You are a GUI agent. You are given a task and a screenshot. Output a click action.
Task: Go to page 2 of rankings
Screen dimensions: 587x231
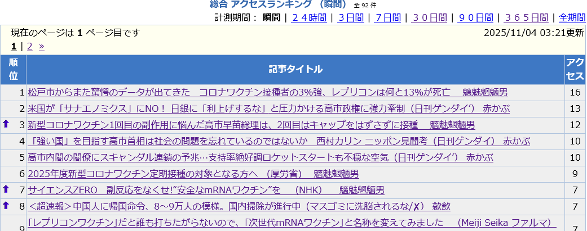[x=30, y=47]
